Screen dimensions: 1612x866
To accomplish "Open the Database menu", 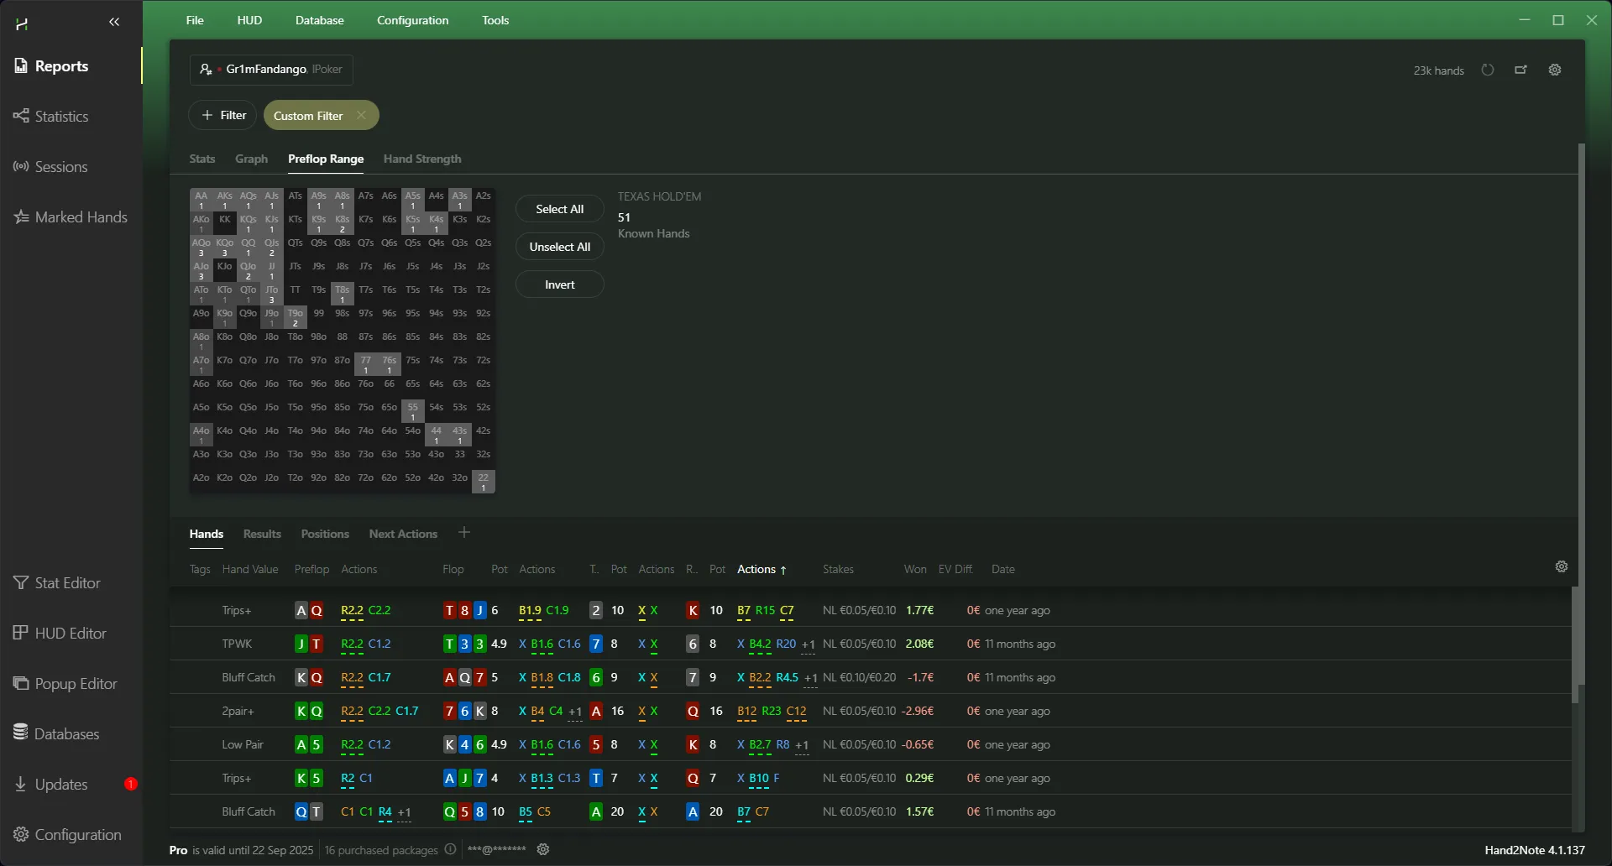I will click(319, 20).
